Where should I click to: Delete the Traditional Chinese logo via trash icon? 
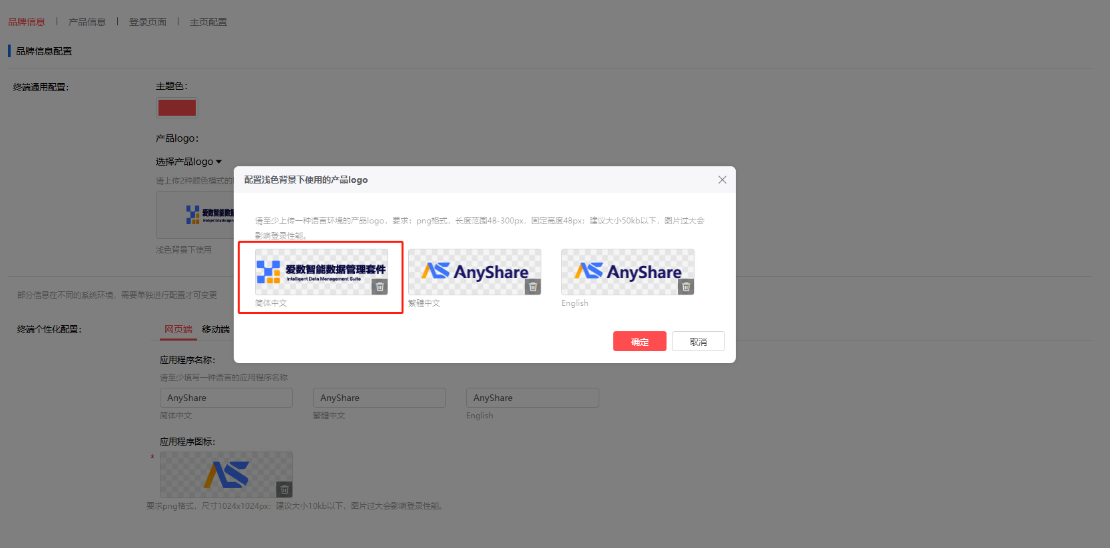coord(533,287)
